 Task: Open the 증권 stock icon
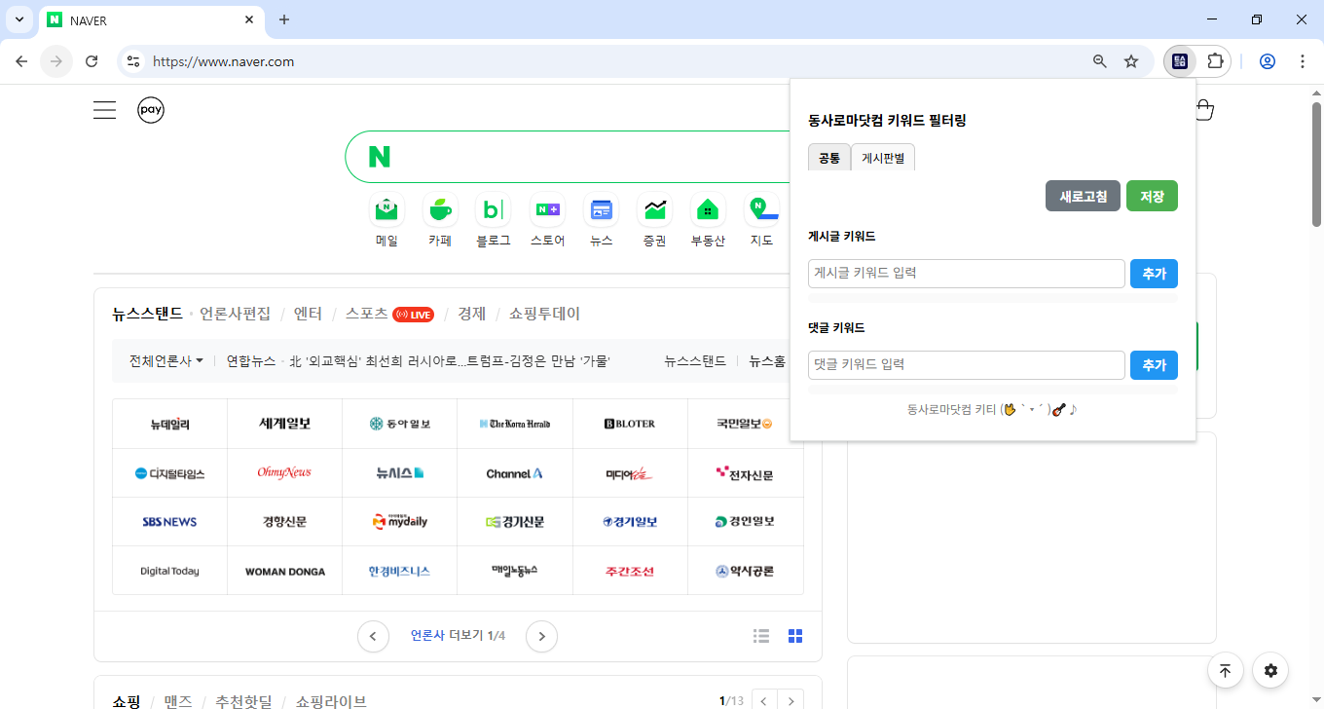(654, 209)
